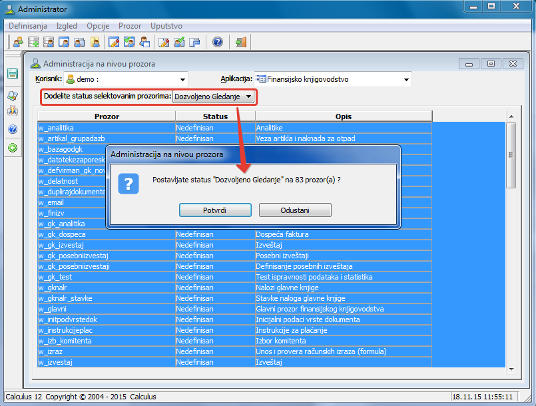Screen dimensions: 536x406
Task: Click the yellow folder with user icon
Action: [95, 42]
